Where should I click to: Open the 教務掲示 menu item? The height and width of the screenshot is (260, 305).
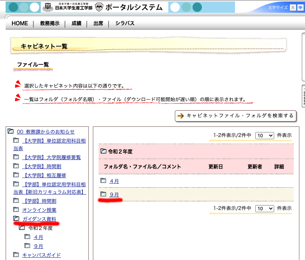click(x=50, y=23)
